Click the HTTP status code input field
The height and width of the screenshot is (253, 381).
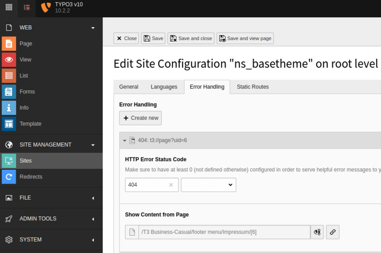point(147,185)
